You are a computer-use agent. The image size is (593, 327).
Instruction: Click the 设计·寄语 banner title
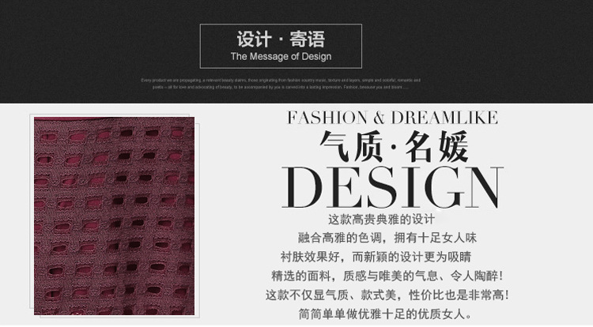click(x=281, y=39)
